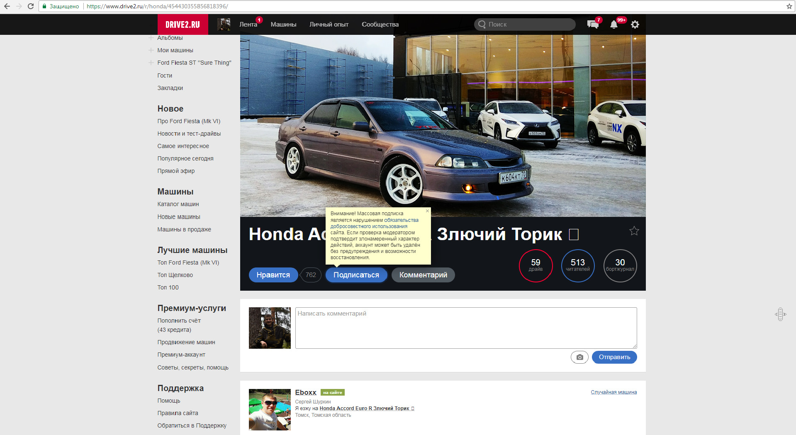
Task: Open the user avatar in the top navigation
Action: point(224,24)
